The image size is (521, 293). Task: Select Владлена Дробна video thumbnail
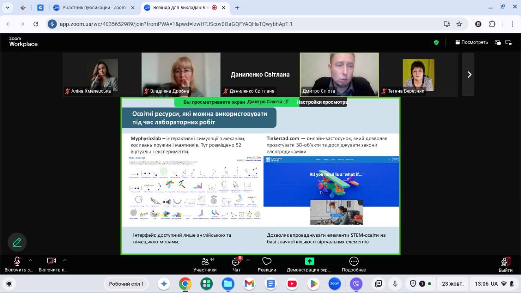pyautogui.click(x=181, y=74)
